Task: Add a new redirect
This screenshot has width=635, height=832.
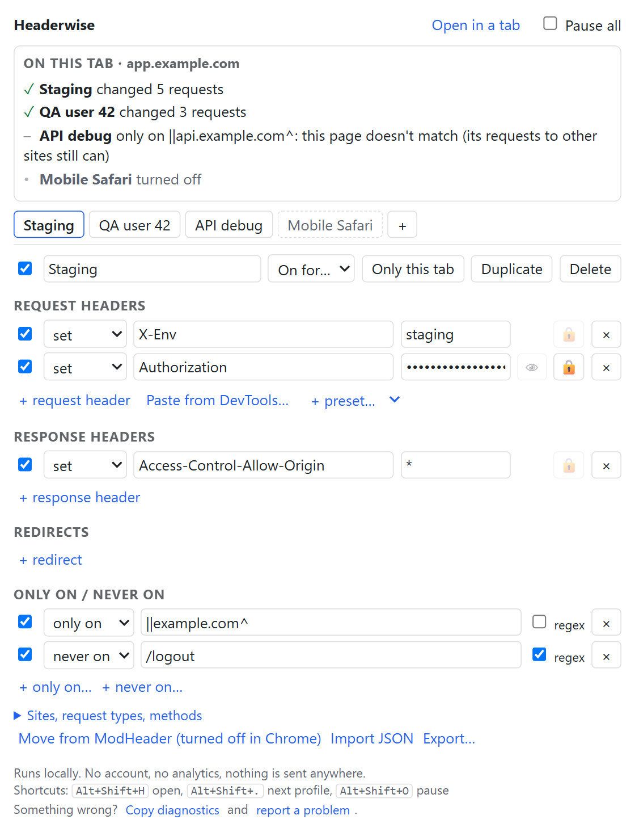Action: (50, 560)
